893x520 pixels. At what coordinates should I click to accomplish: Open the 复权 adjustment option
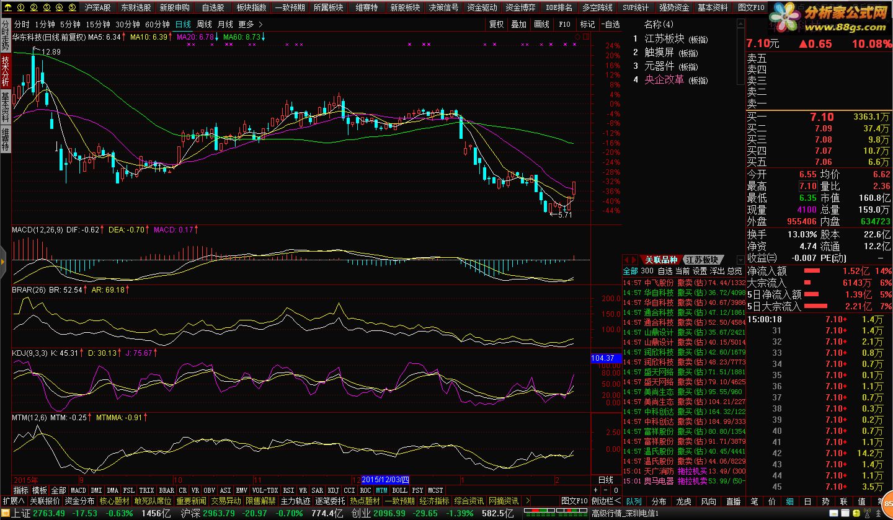(496, 24)
